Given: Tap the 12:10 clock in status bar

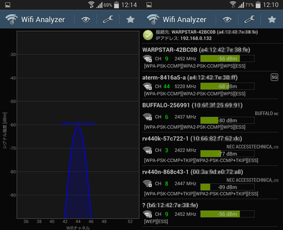Looking at the screenshot, I should click(x=271, y=5).
